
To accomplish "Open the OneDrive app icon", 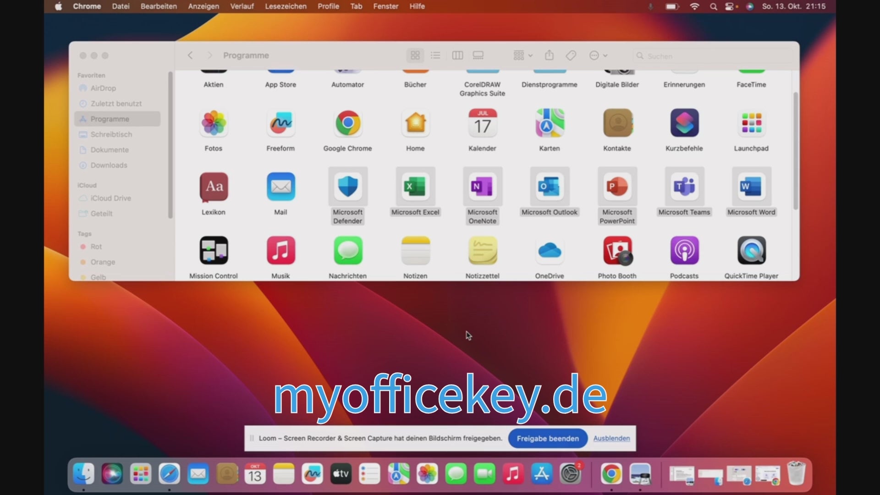I will point(550,251).
